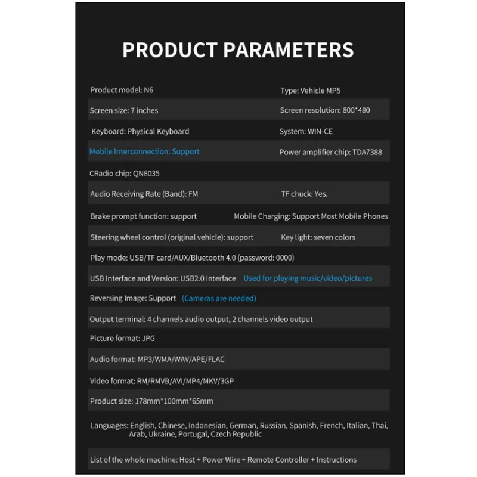Click the Key light: seven colors entry
This screenshot has height=477, width=477.
[318, 237]
